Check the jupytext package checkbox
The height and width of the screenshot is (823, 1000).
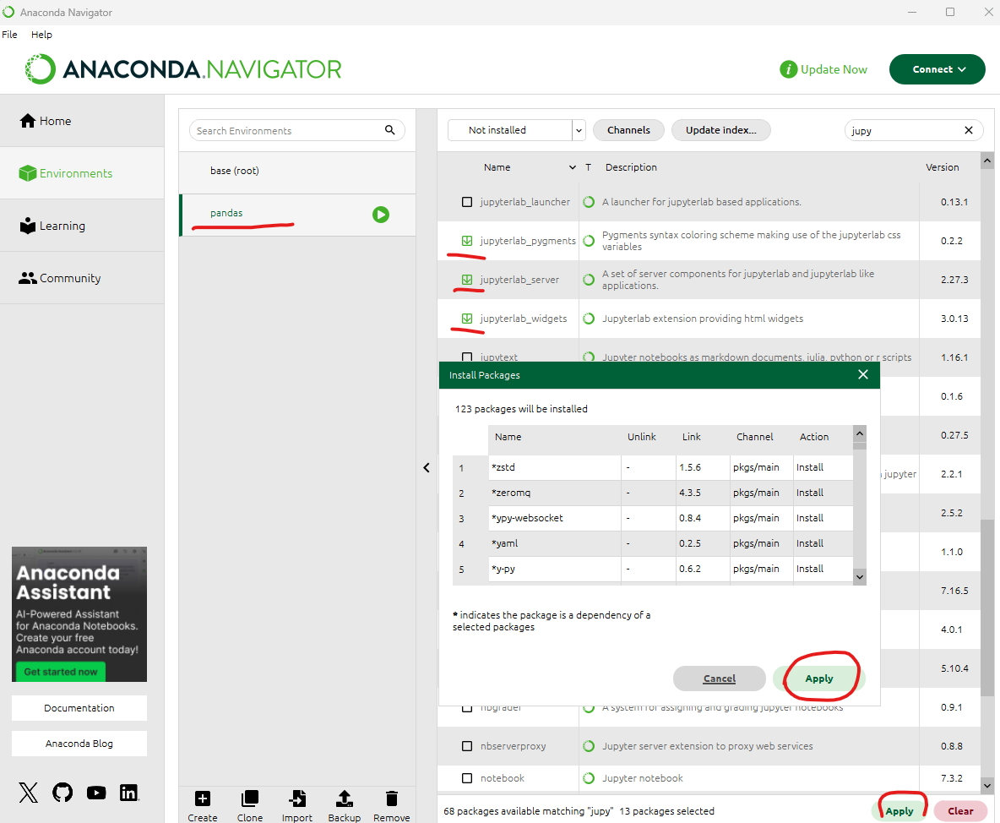click(x=467, y=357)
